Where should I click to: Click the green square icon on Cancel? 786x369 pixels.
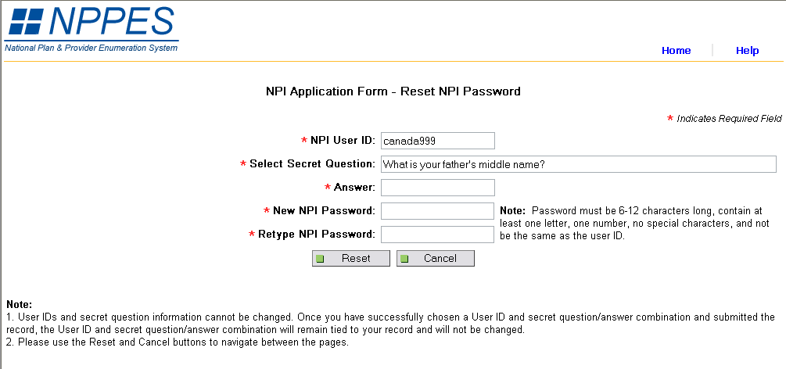(404, 259)
